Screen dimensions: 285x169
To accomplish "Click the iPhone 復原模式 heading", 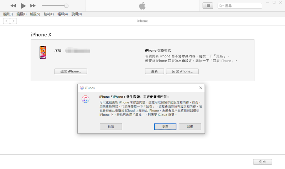I will point(158,50).
